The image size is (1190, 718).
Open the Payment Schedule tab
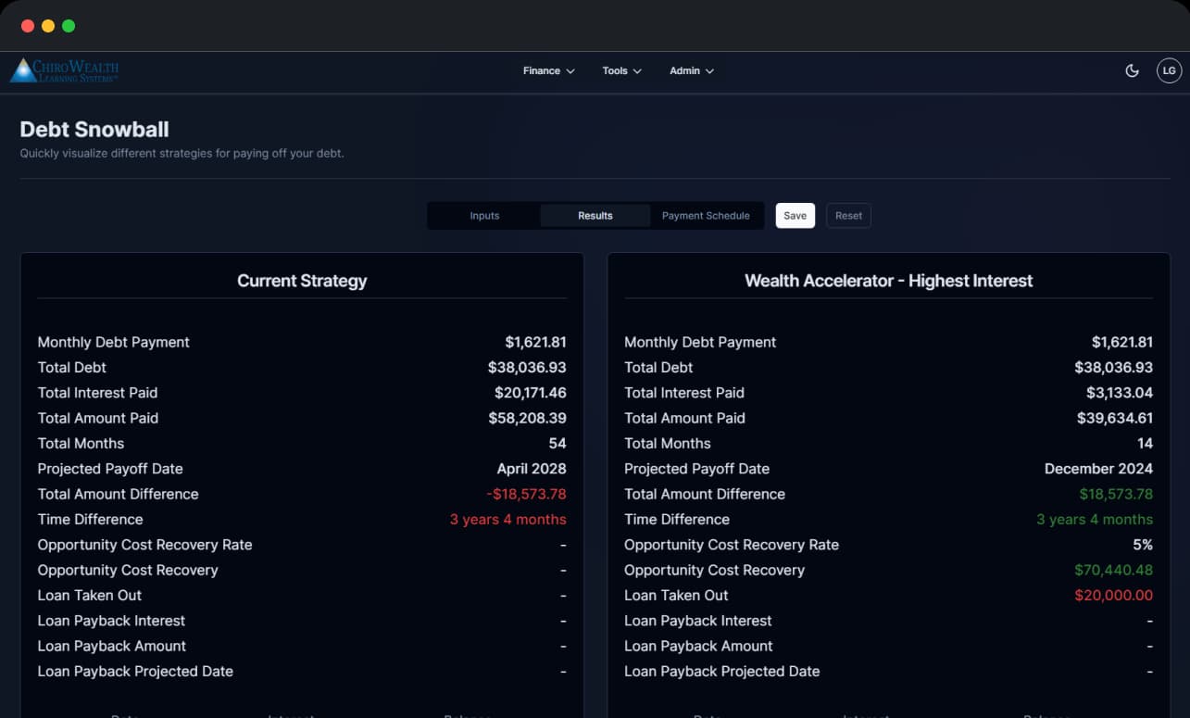click(706, 215)
